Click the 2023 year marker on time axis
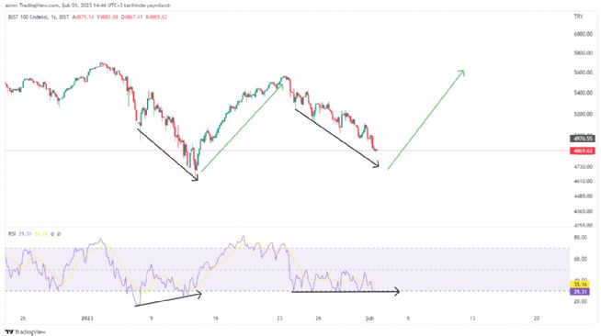Image resolution: width=601 pixels, height=336 pixels. pos(87,318)
